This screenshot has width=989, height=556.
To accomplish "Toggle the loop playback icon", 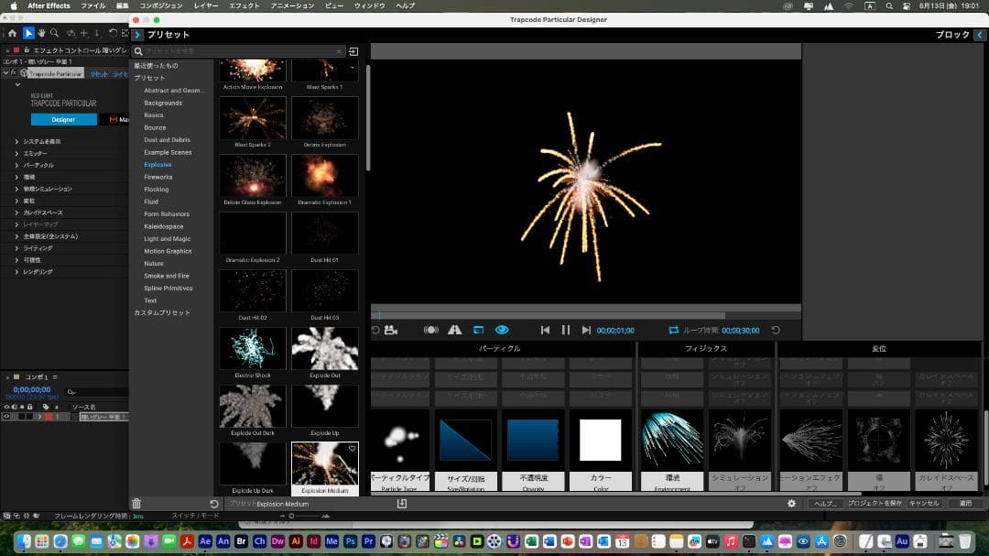I will point(674,330).
